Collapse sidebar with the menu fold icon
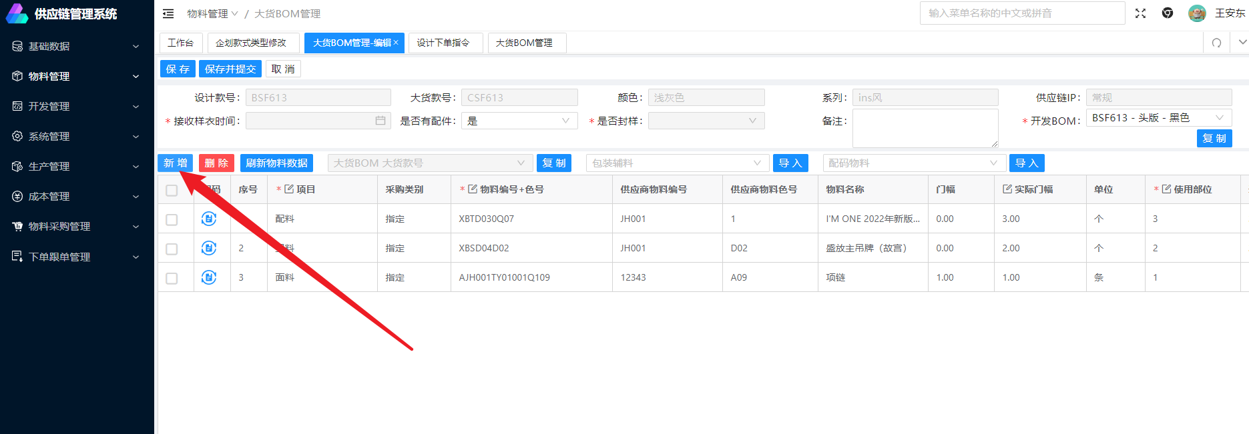Viewport: 1249px width, 434px height. click(x=168, y=13)
